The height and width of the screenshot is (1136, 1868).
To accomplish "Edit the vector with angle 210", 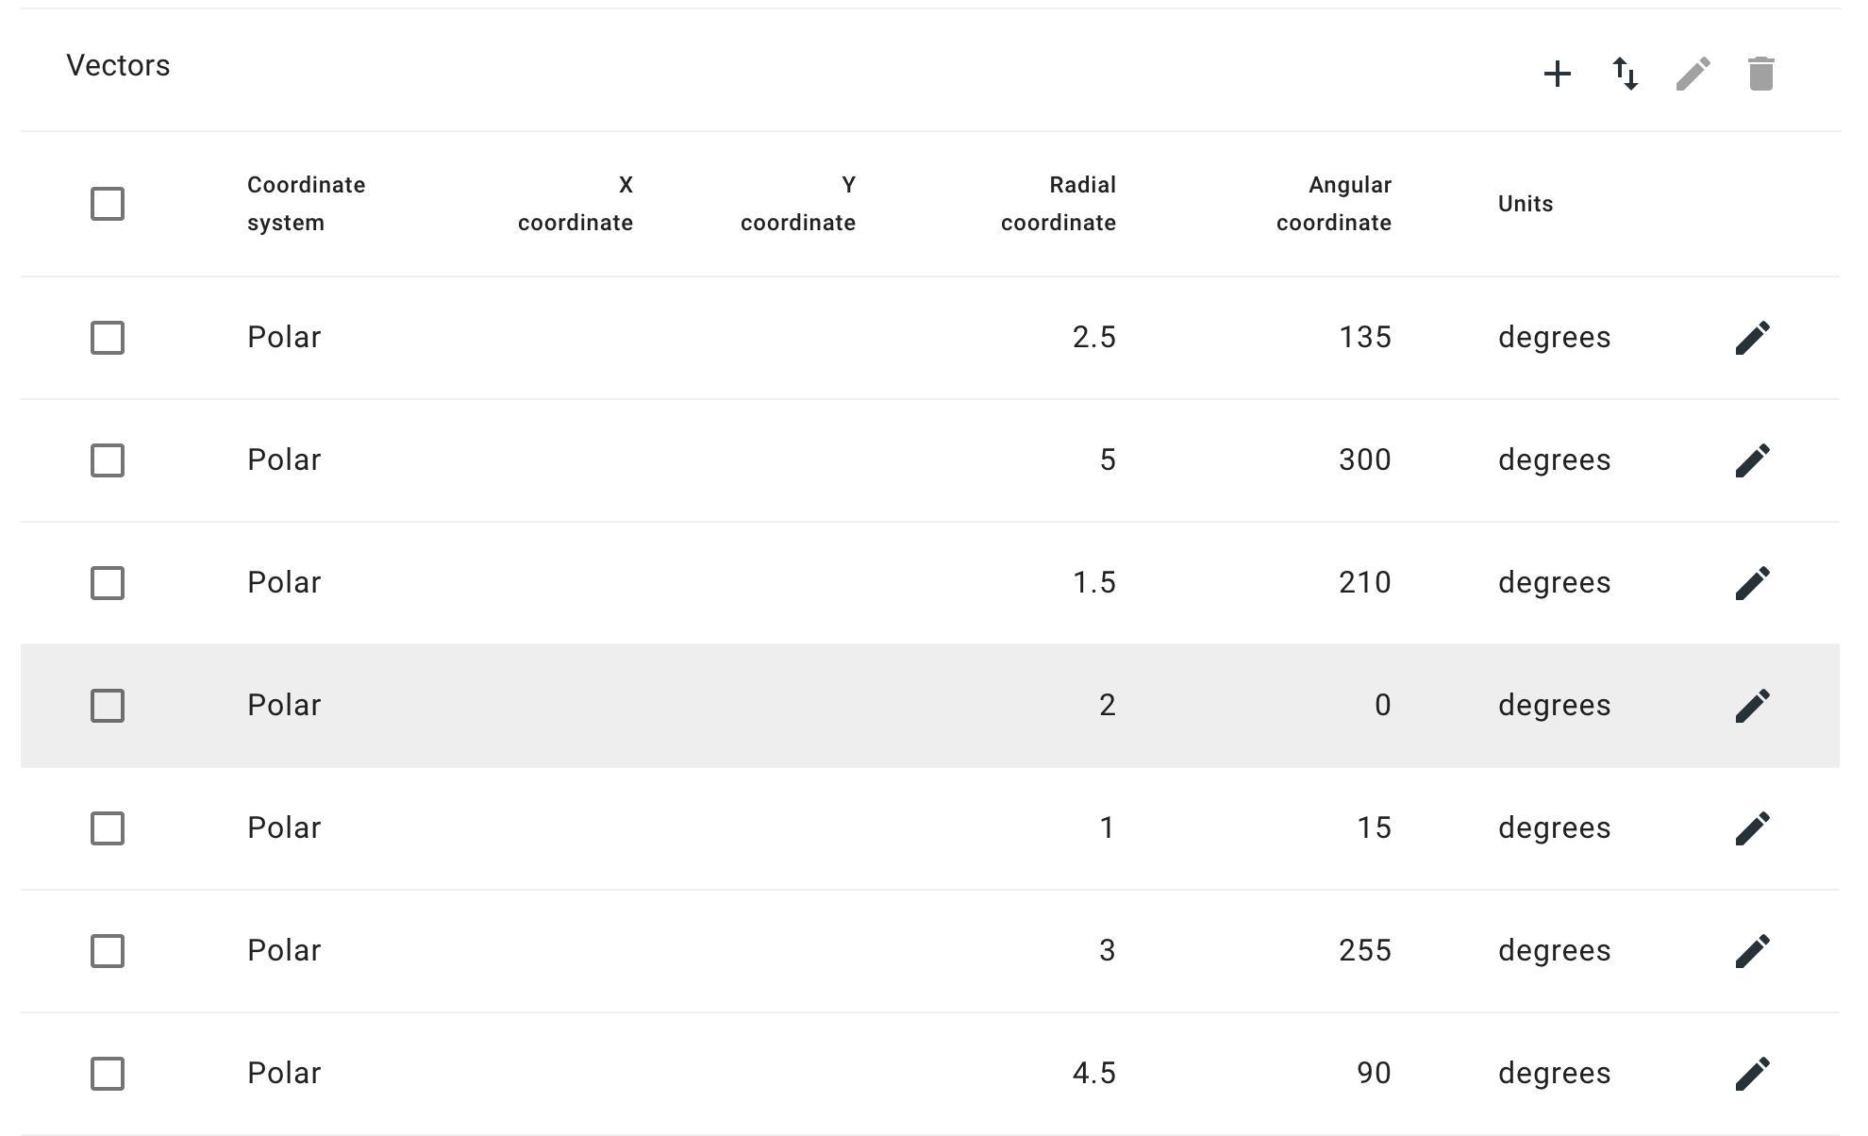I will 1752,583.
